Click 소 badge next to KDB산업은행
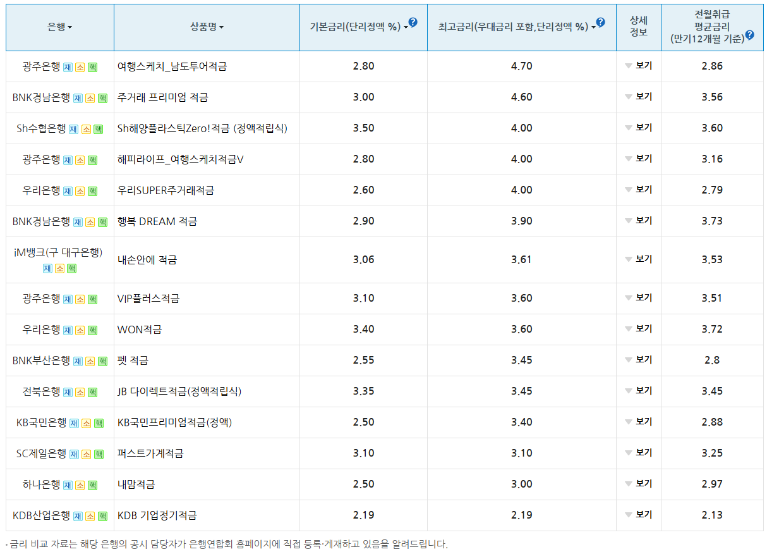The height and width of the screenshot is (554, 767). click(90, 516)
